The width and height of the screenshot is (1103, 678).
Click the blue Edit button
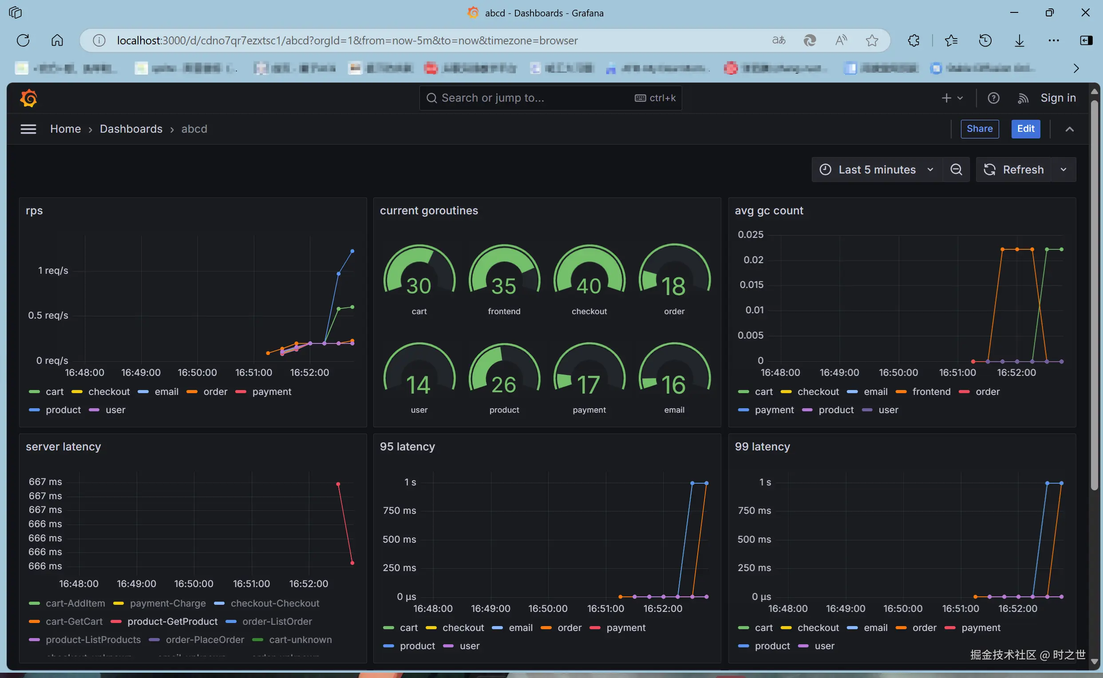[1025, 129]
